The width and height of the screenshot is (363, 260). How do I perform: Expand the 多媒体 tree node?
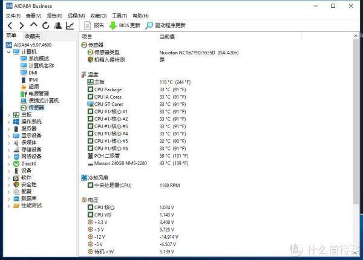9,143
